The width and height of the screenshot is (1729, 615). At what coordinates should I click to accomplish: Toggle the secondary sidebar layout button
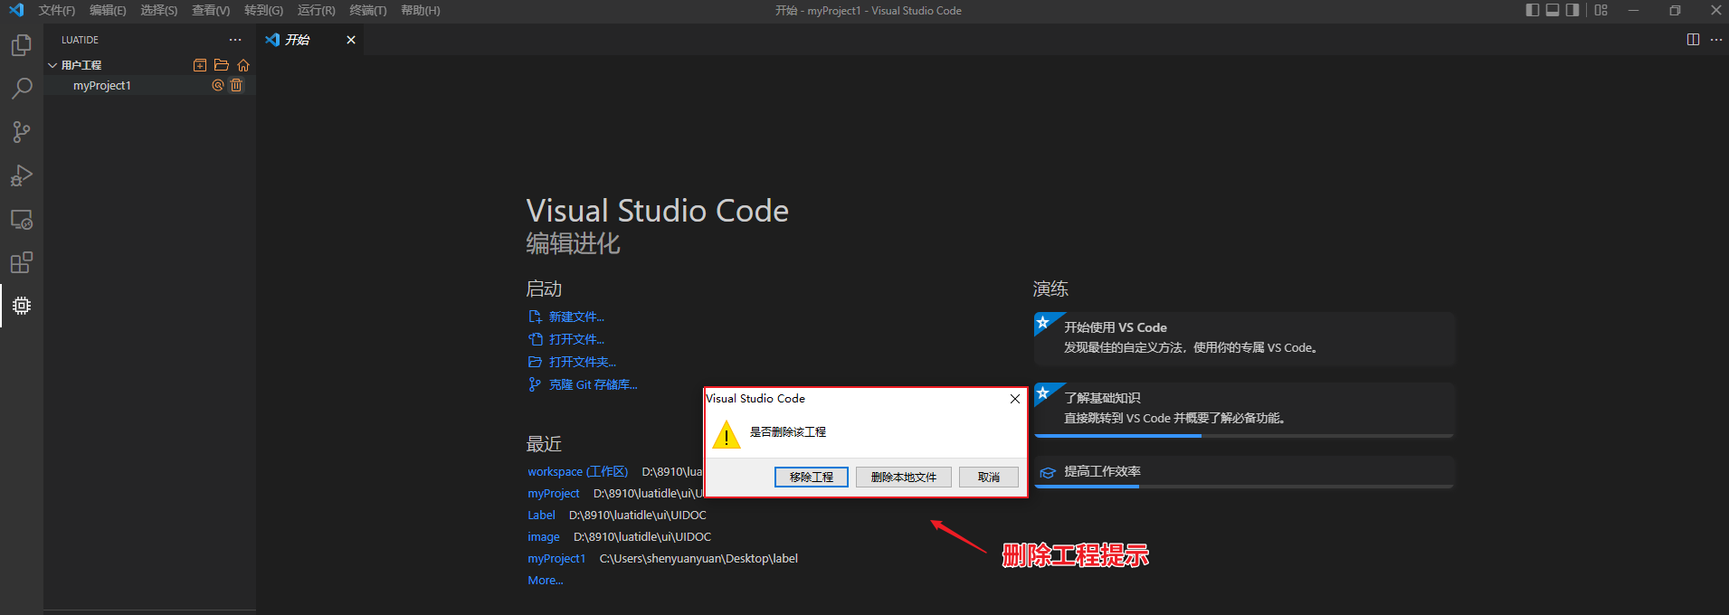(x=1572, y=10)
